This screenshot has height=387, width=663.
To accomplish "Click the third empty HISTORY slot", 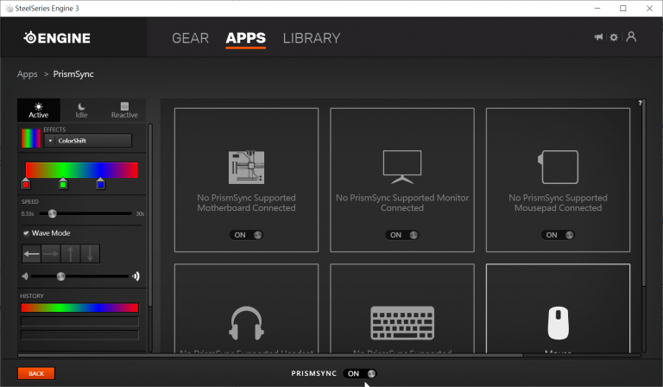I will 80,335.
